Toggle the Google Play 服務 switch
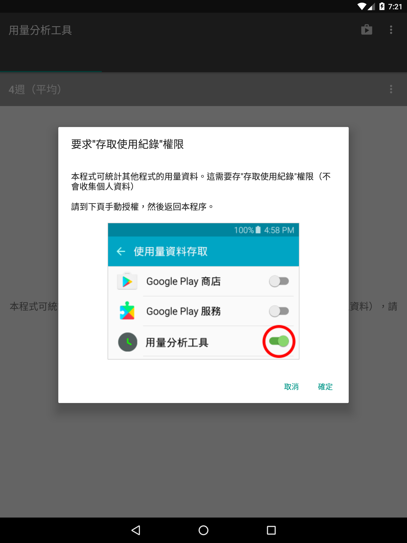The image size is (407, 543). (x=279, y=311)
